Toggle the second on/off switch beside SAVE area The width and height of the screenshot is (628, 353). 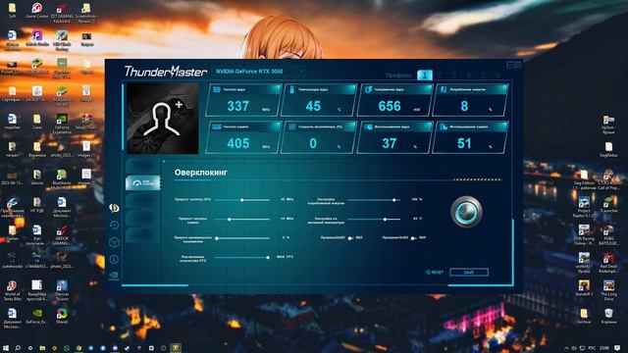(415, 238)
